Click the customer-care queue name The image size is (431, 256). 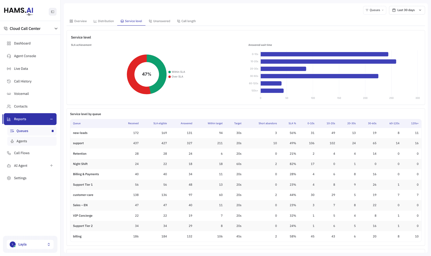[x=83, y=195]
